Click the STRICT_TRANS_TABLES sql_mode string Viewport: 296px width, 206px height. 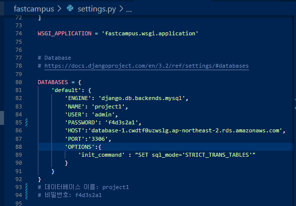(x=195, y=155)
